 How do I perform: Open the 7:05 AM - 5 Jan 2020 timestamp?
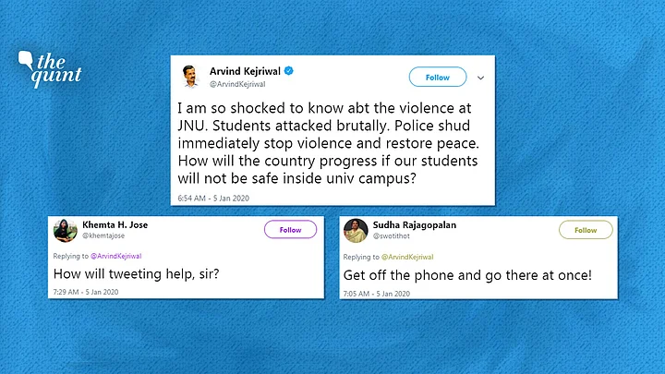[377, 294]
